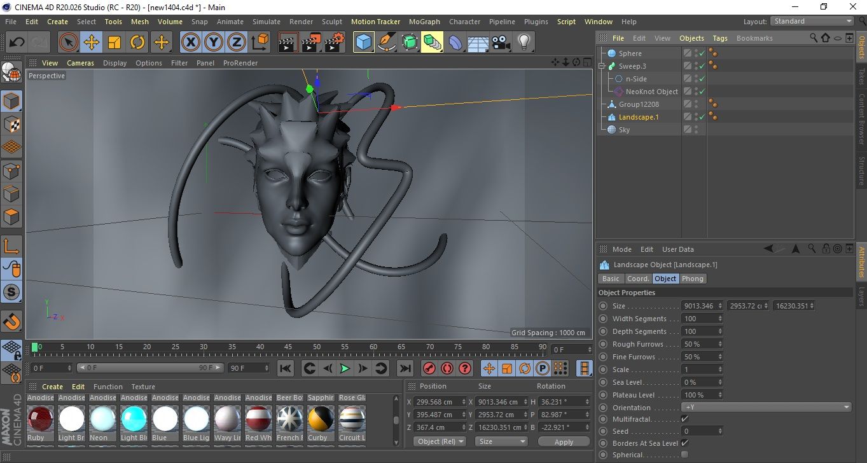Enable the Spherical checkbox
867x463 pixels.
pyautogui.click(x=684, y=454)
